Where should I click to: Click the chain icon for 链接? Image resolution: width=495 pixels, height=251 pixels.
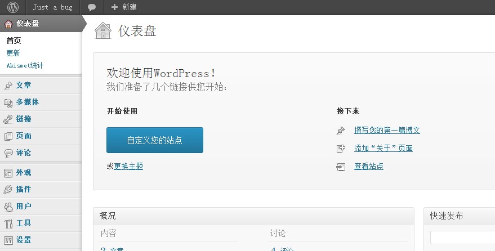click(x=8, y=119)
